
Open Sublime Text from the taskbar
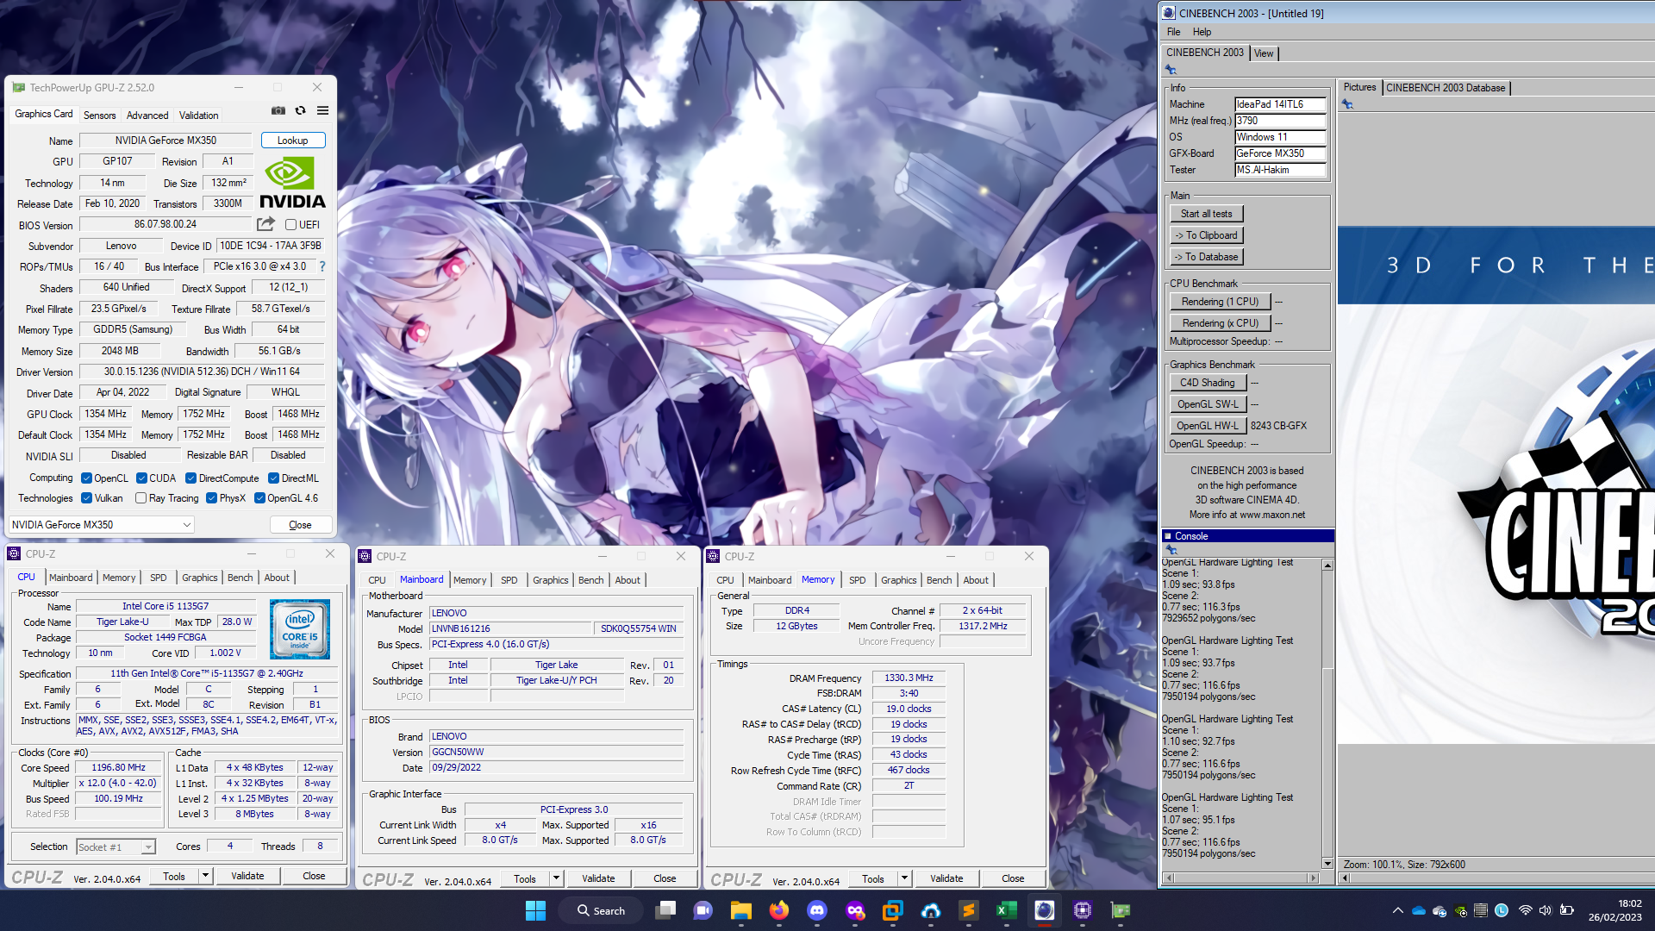click(969, 910)
